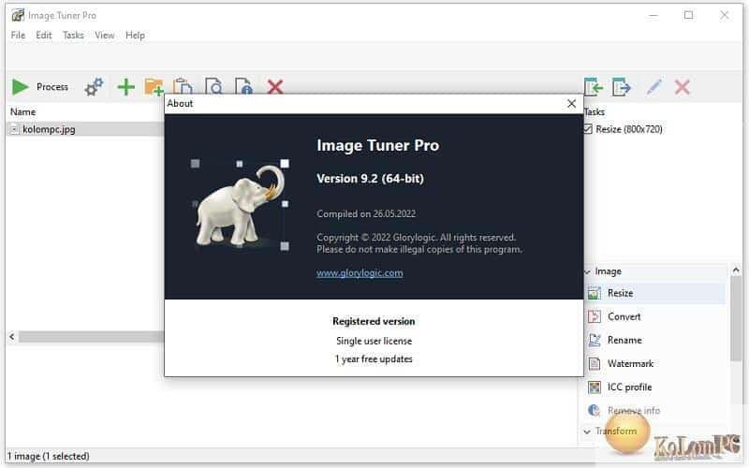
Task: Click the file list scroll-left arrow
Action: tap(12, 337)
